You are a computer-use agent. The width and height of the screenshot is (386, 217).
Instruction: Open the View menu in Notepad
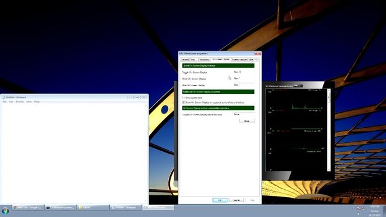click(x=29, y=102)
